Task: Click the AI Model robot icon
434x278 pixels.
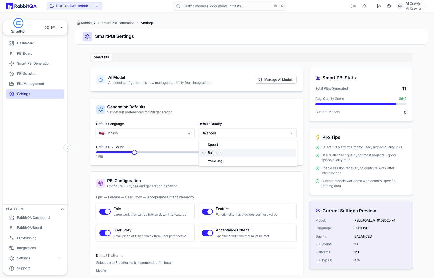Action: coord(101,80)
